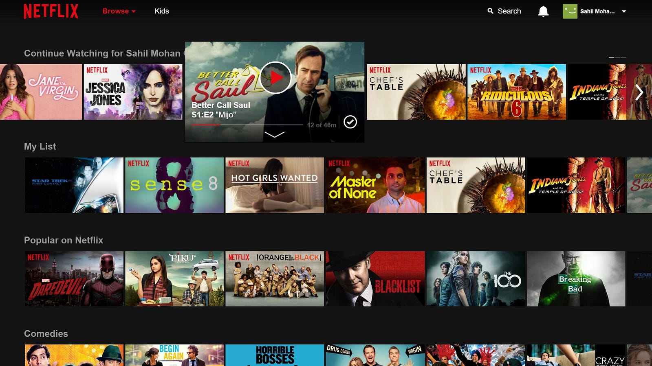
Task: Open the Comedies row heading
Action: pyautogui.click(x=46, y=334)
